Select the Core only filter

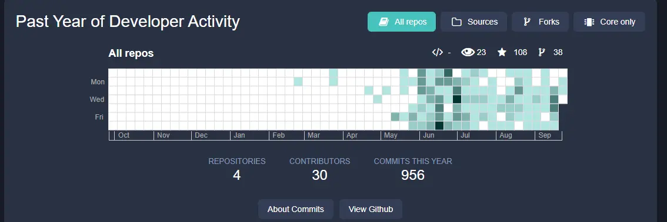[x=609, y=22]
